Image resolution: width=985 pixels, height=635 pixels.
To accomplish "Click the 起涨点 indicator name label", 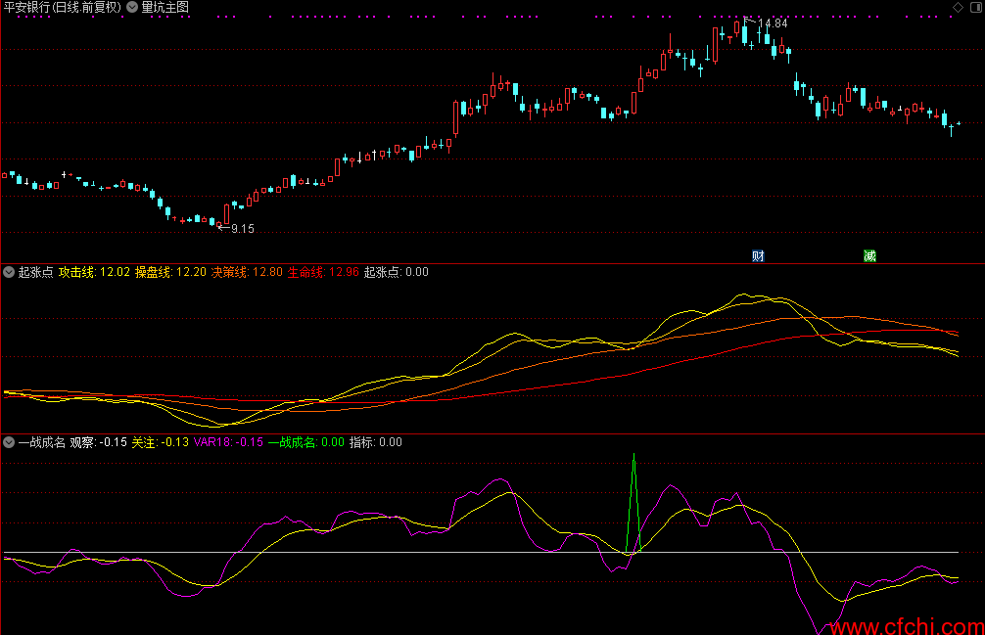I will (x=36, y=272).
